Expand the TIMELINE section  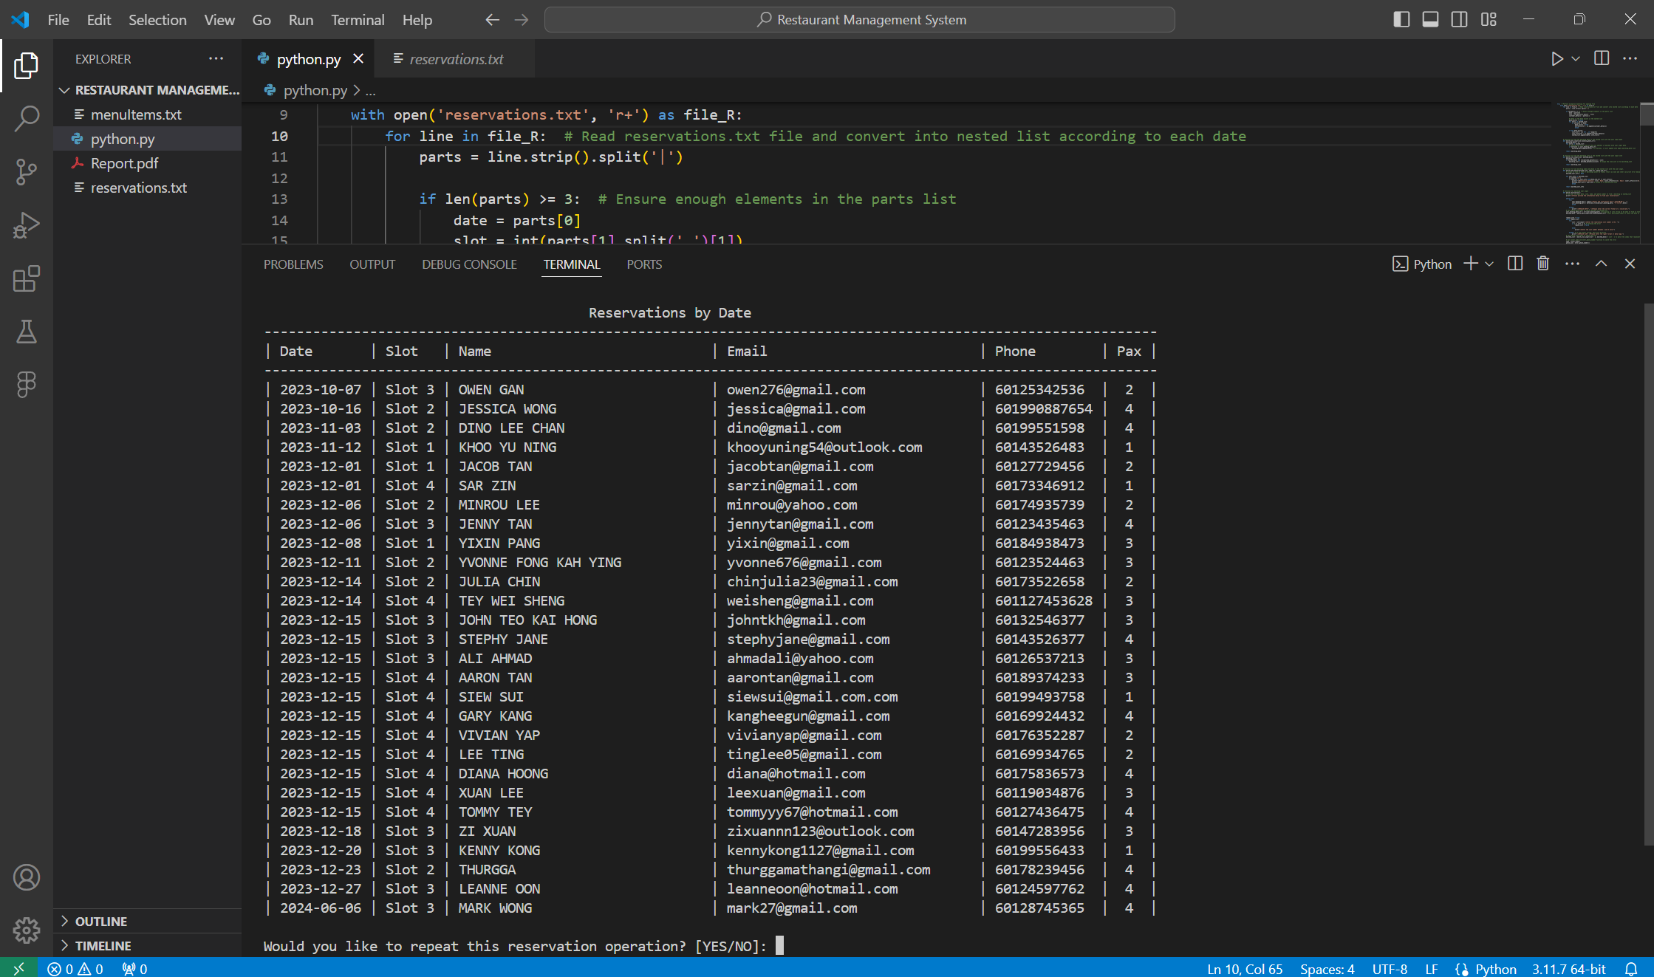[103, 945]
